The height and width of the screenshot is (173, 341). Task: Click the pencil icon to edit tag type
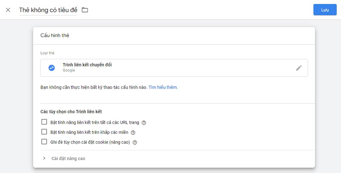pos(299,68)
